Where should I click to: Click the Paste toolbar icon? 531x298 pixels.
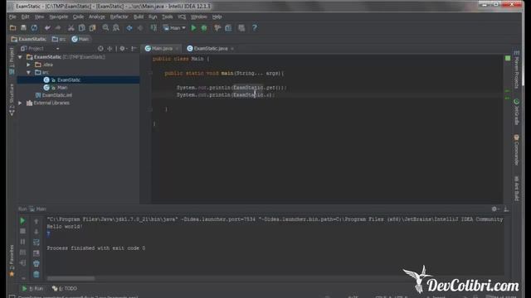tap(92, 28)
